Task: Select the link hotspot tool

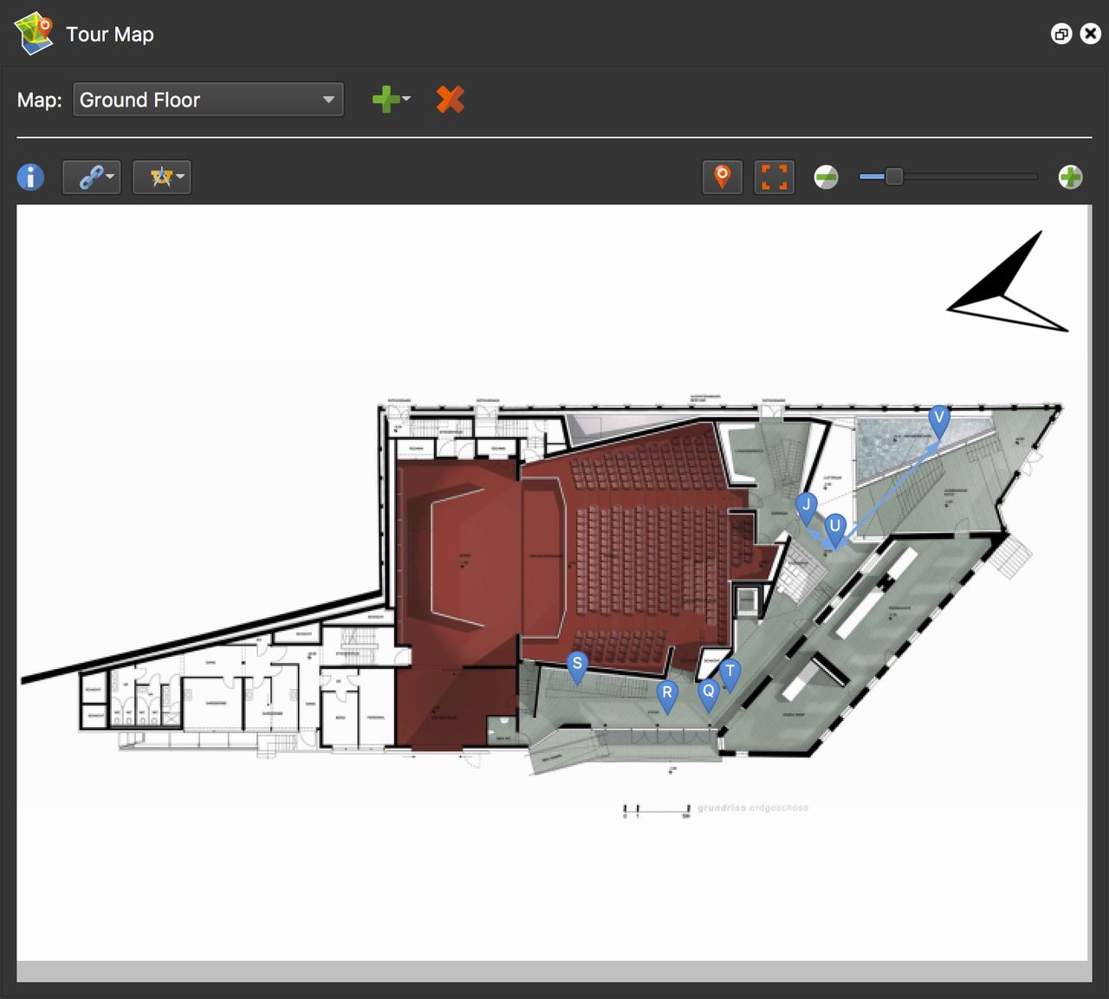Action: [86, 177]
